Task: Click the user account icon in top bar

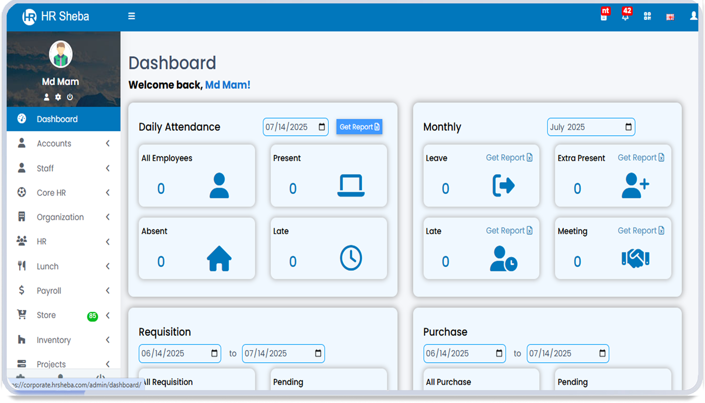Action: click(694, 16)
